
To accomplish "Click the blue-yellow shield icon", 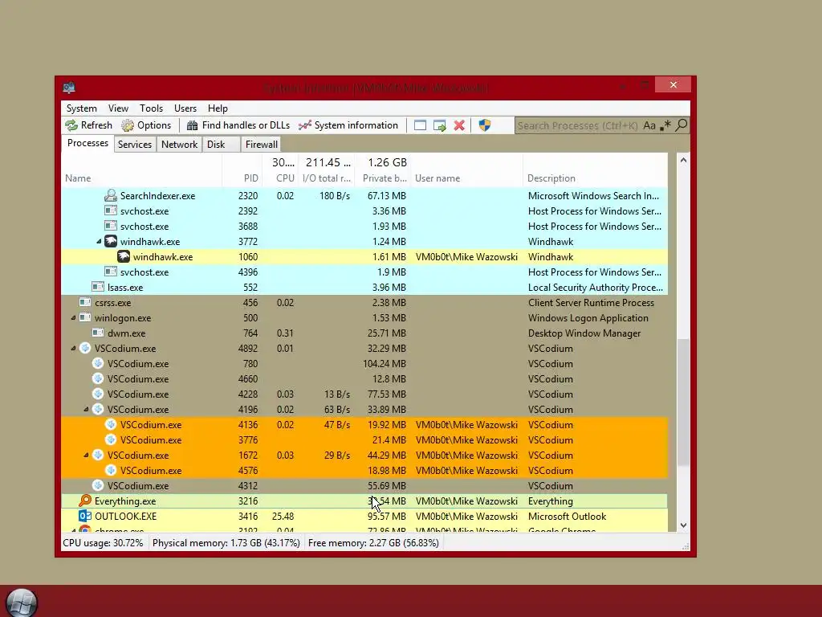I will click(x=485, y=125).
